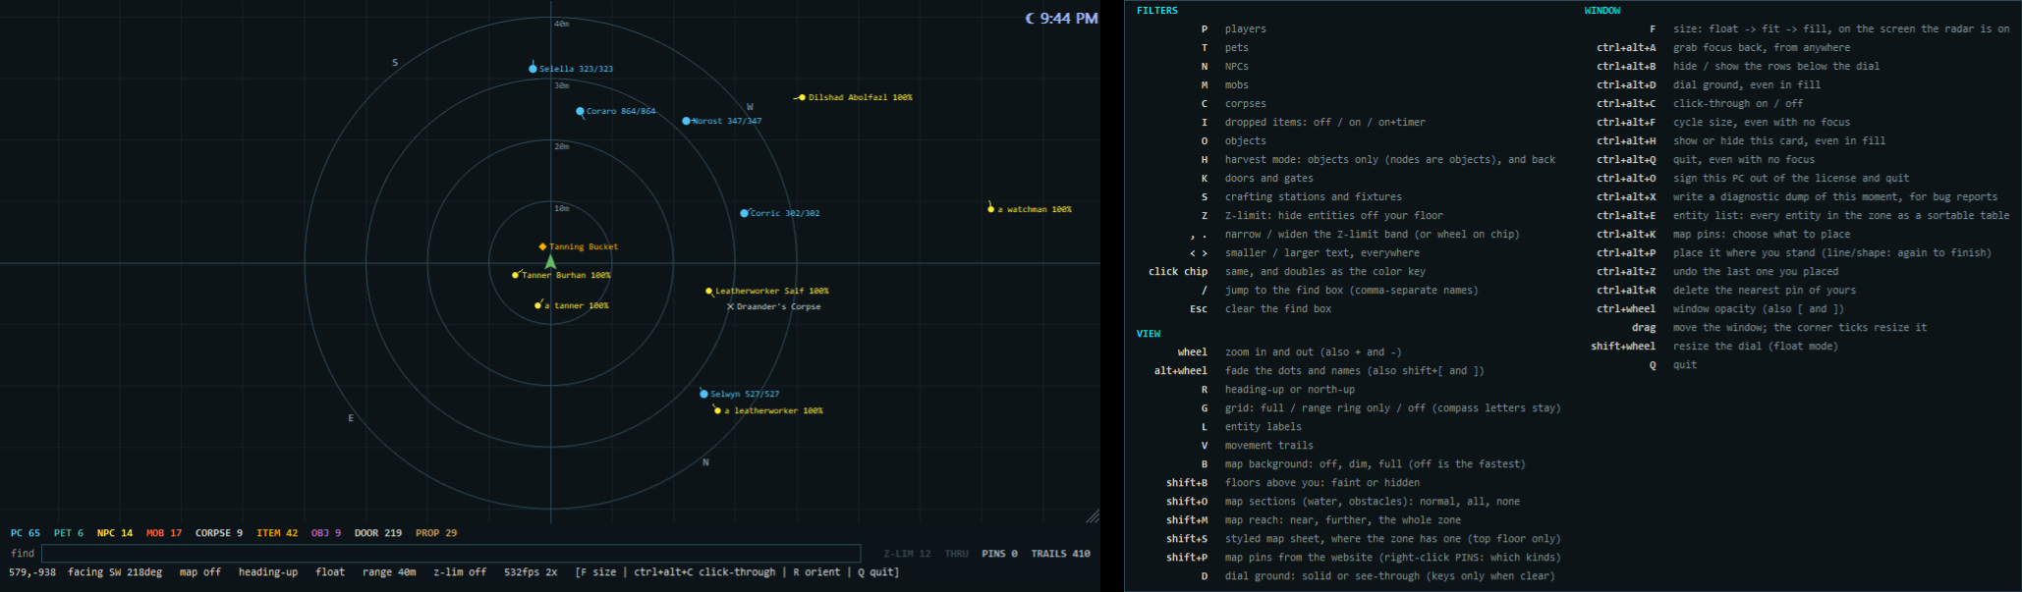Click the 'map off' status entry

tap(199, 572)
